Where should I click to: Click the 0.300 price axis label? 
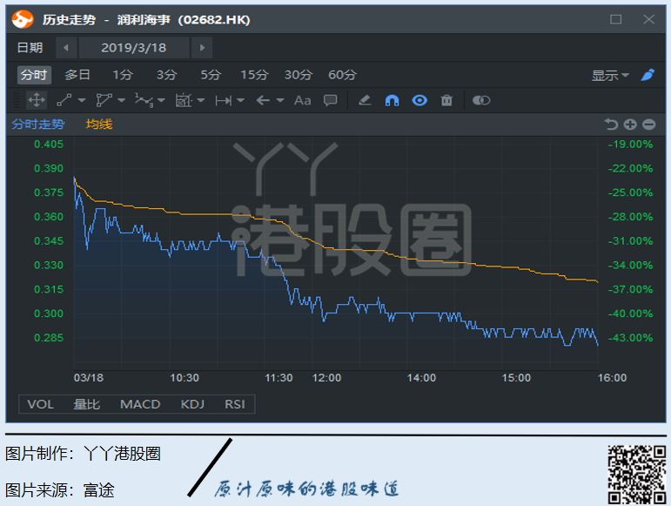(x=49, y=314)
